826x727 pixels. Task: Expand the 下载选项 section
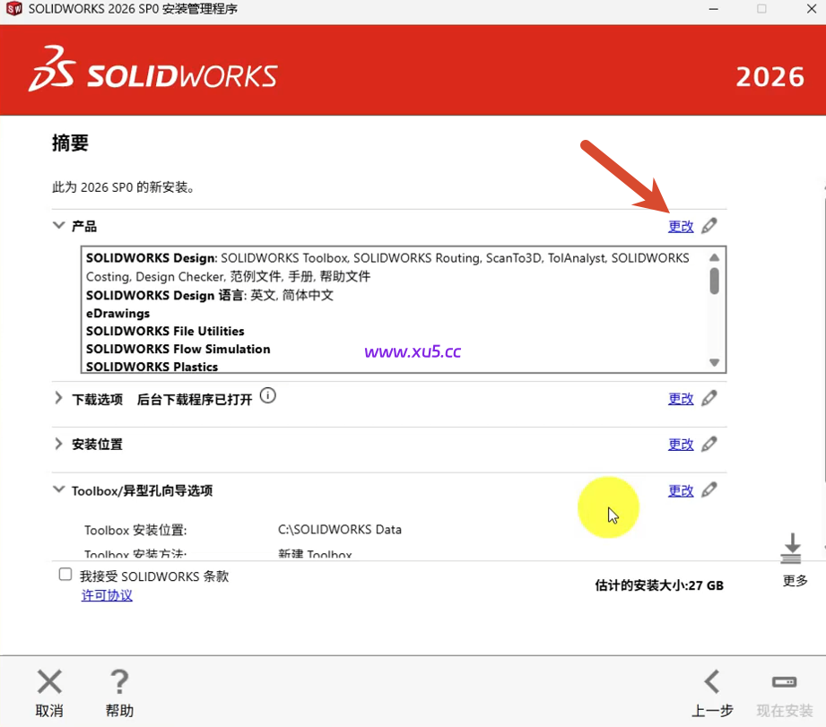coord(57,398)
